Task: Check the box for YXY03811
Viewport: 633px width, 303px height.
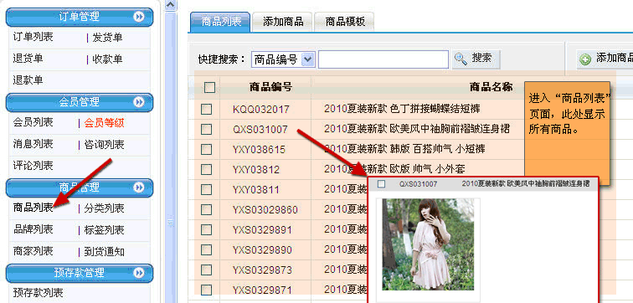Action: [206, 189]
